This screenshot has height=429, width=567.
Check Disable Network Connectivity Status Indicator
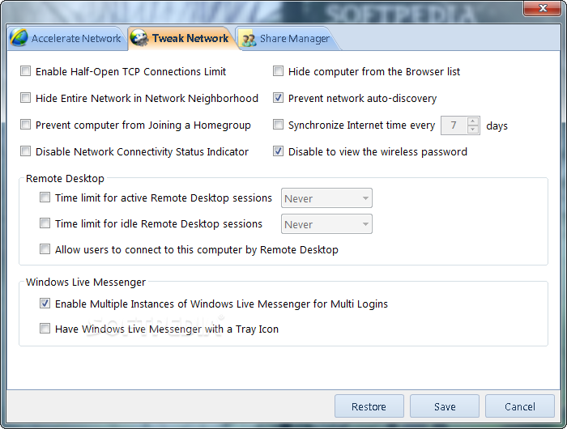pyautogui.click(x=25, y=151)
